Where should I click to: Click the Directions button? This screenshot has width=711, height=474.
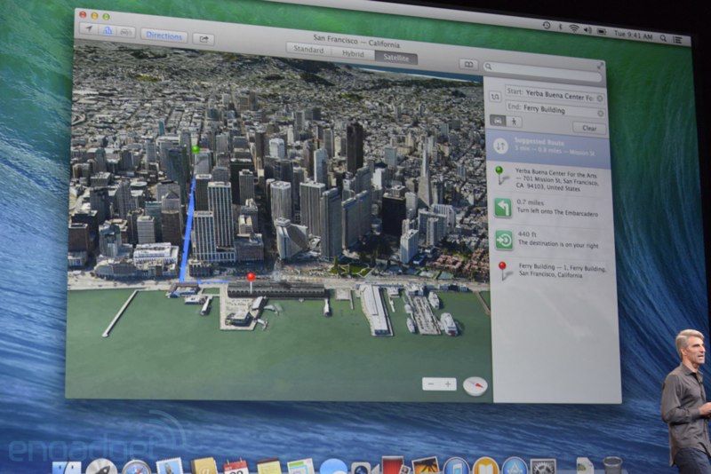pos(164,36)
